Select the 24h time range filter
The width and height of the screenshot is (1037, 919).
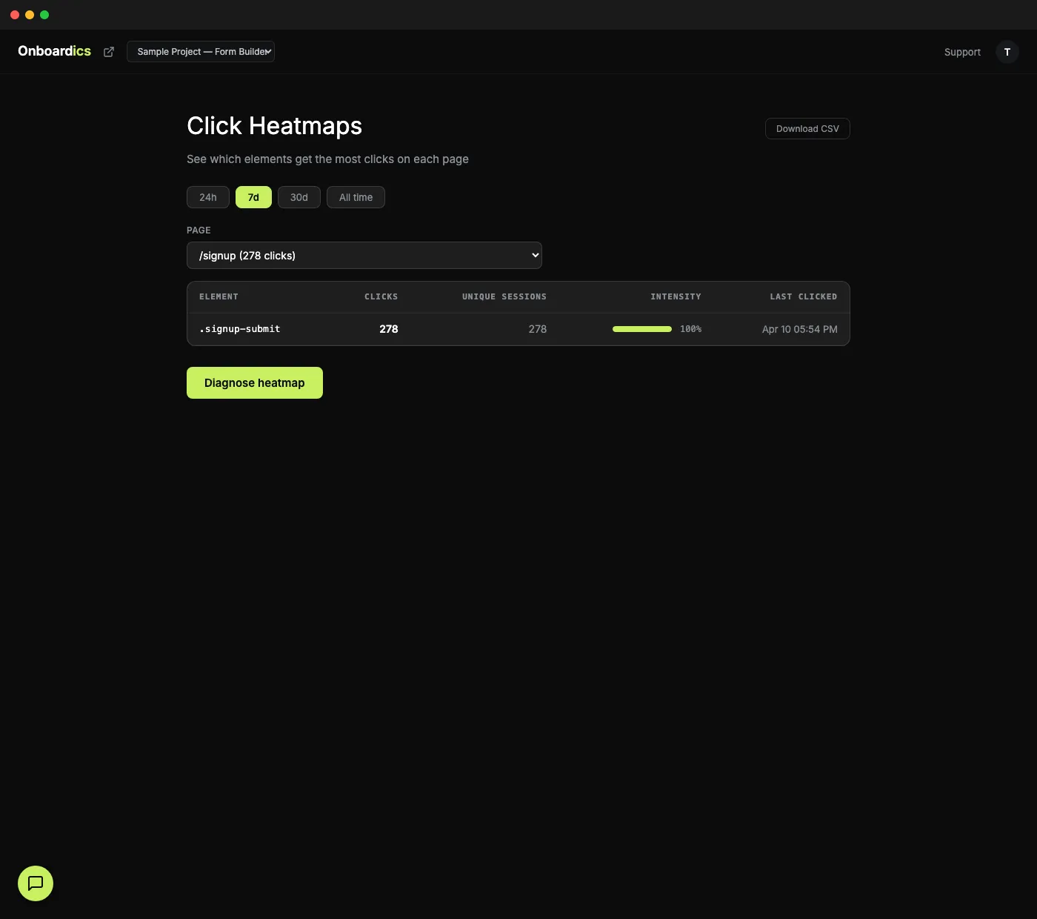(x=207, y=197)
